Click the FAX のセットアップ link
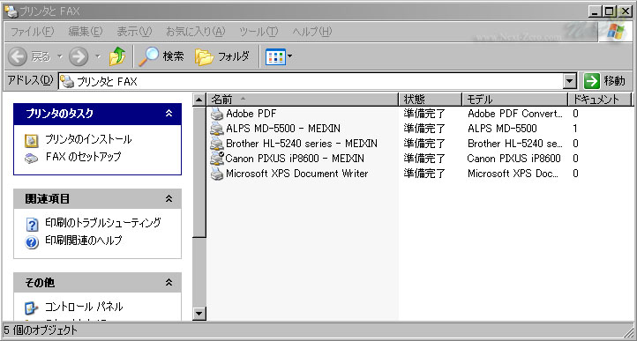Viewport: 637px width, 341px height. (x=83, y=157)
